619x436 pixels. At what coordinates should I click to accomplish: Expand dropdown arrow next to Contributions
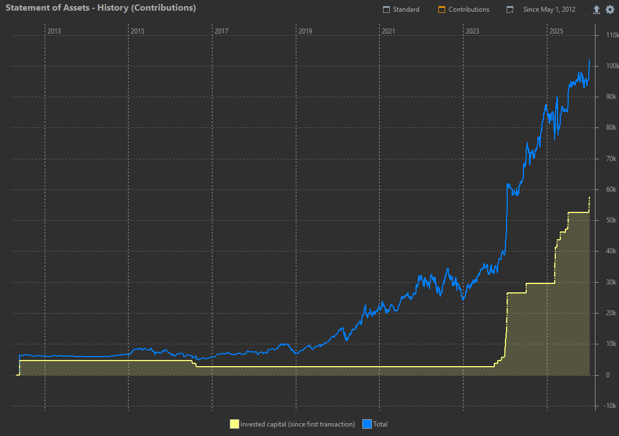[x=499, y=10]
